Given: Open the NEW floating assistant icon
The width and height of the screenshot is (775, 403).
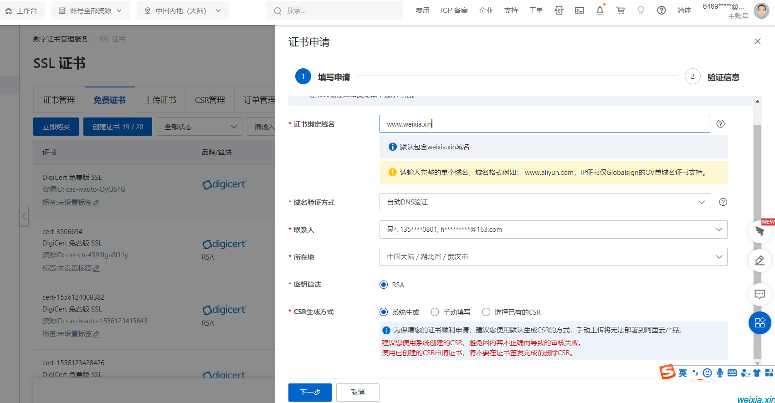Looking at the screenshot, I should click(760, 231).
